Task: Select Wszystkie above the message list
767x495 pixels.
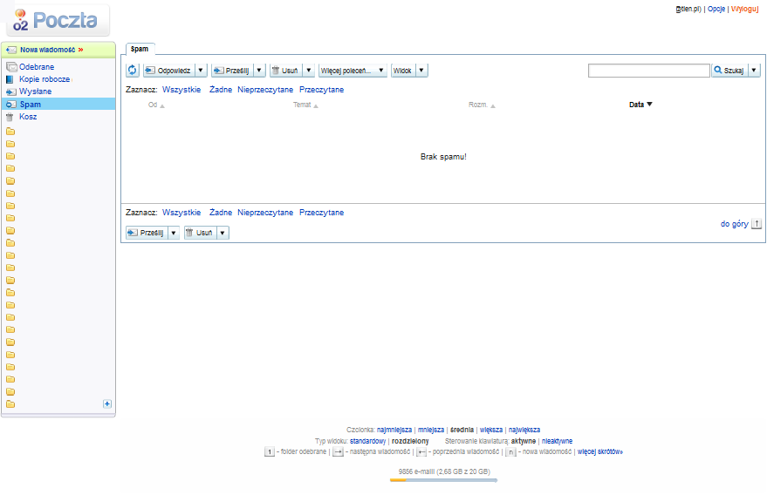Action: coord(181,90)
